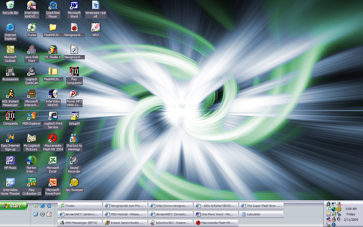Image resolution: width=363 pixels, height=227 pixels.
Task: Select the Norton Inter... desktop icon
Action: tap(32, 165)
